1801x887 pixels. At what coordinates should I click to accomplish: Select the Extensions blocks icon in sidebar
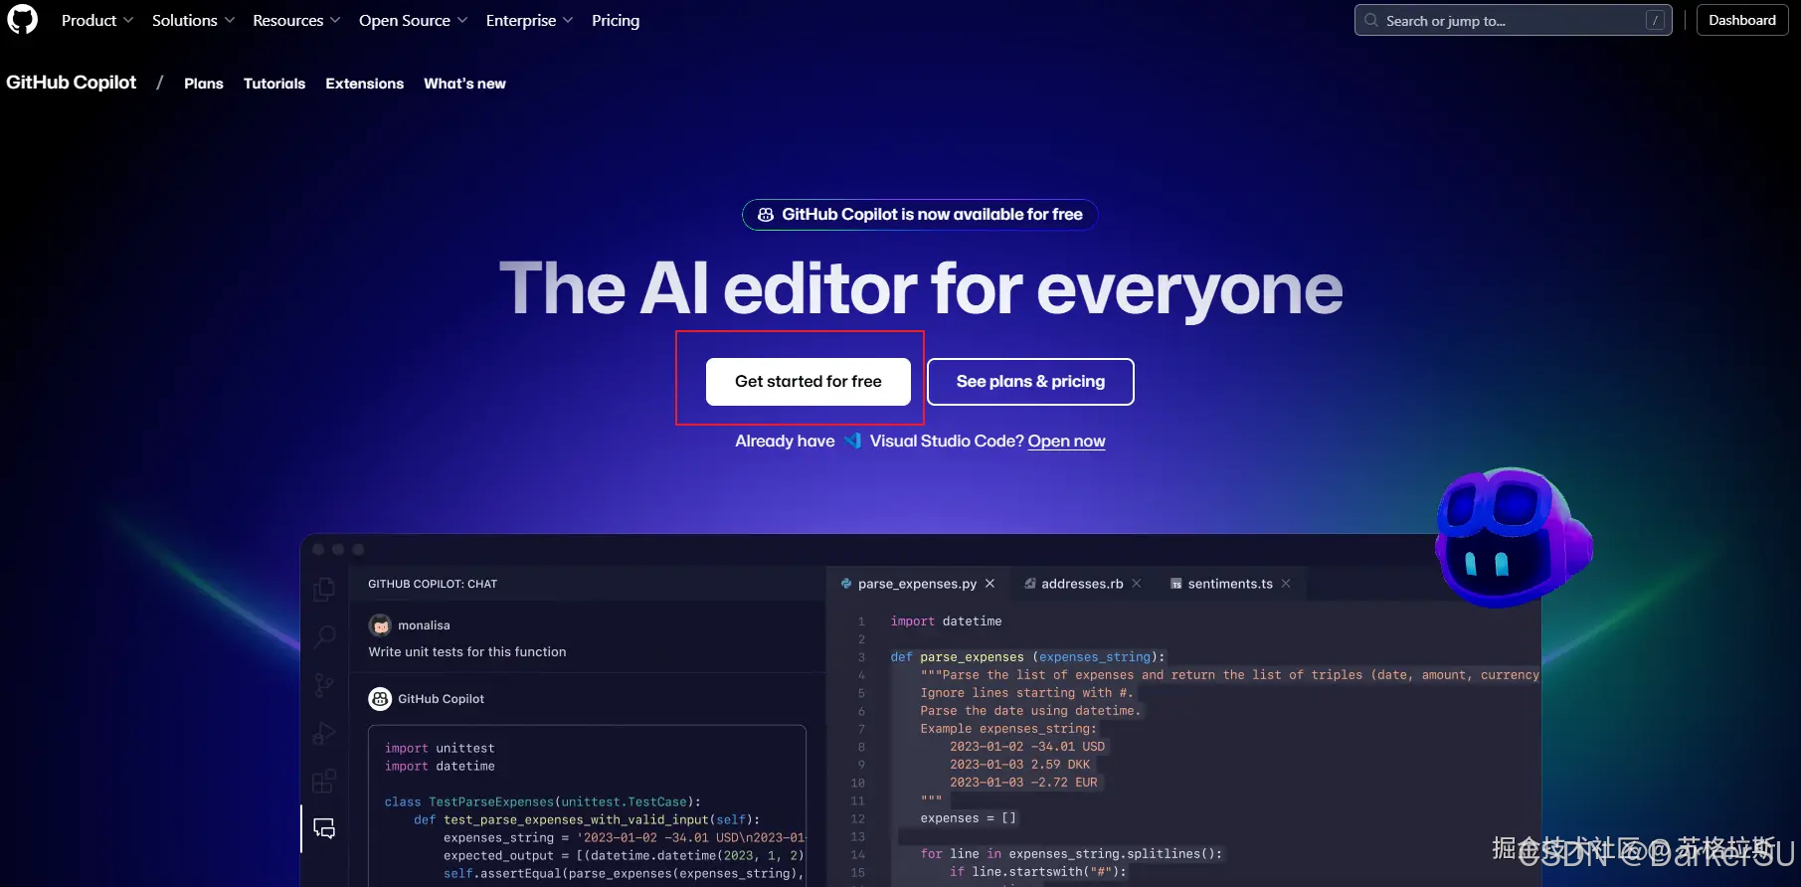(324, 782)
